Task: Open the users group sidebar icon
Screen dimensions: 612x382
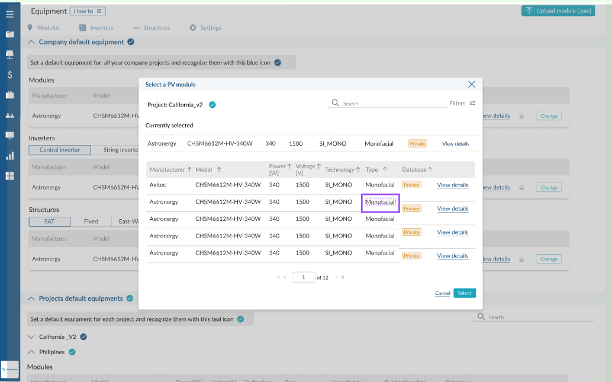Action: coord(9,115)
